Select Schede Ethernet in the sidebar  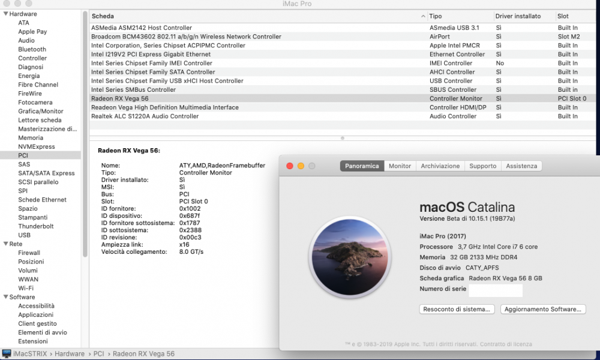point(42,200)
